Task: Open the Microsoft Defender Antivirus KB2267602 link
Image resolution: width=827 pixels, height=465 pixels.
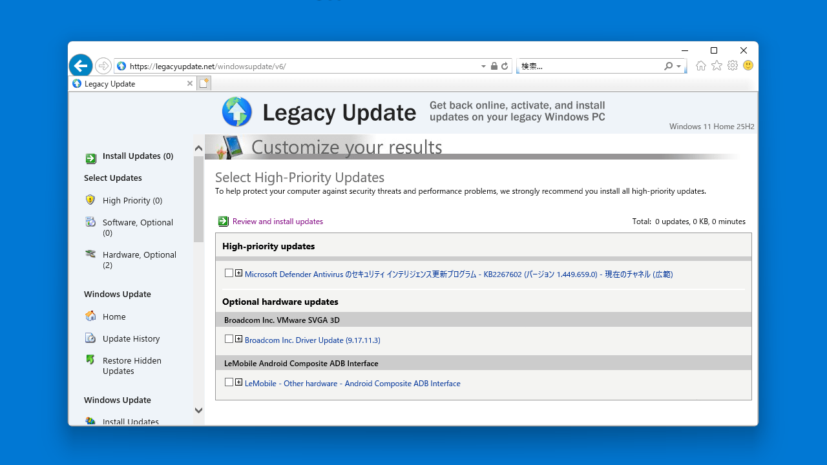Action: tap(459, 274)
